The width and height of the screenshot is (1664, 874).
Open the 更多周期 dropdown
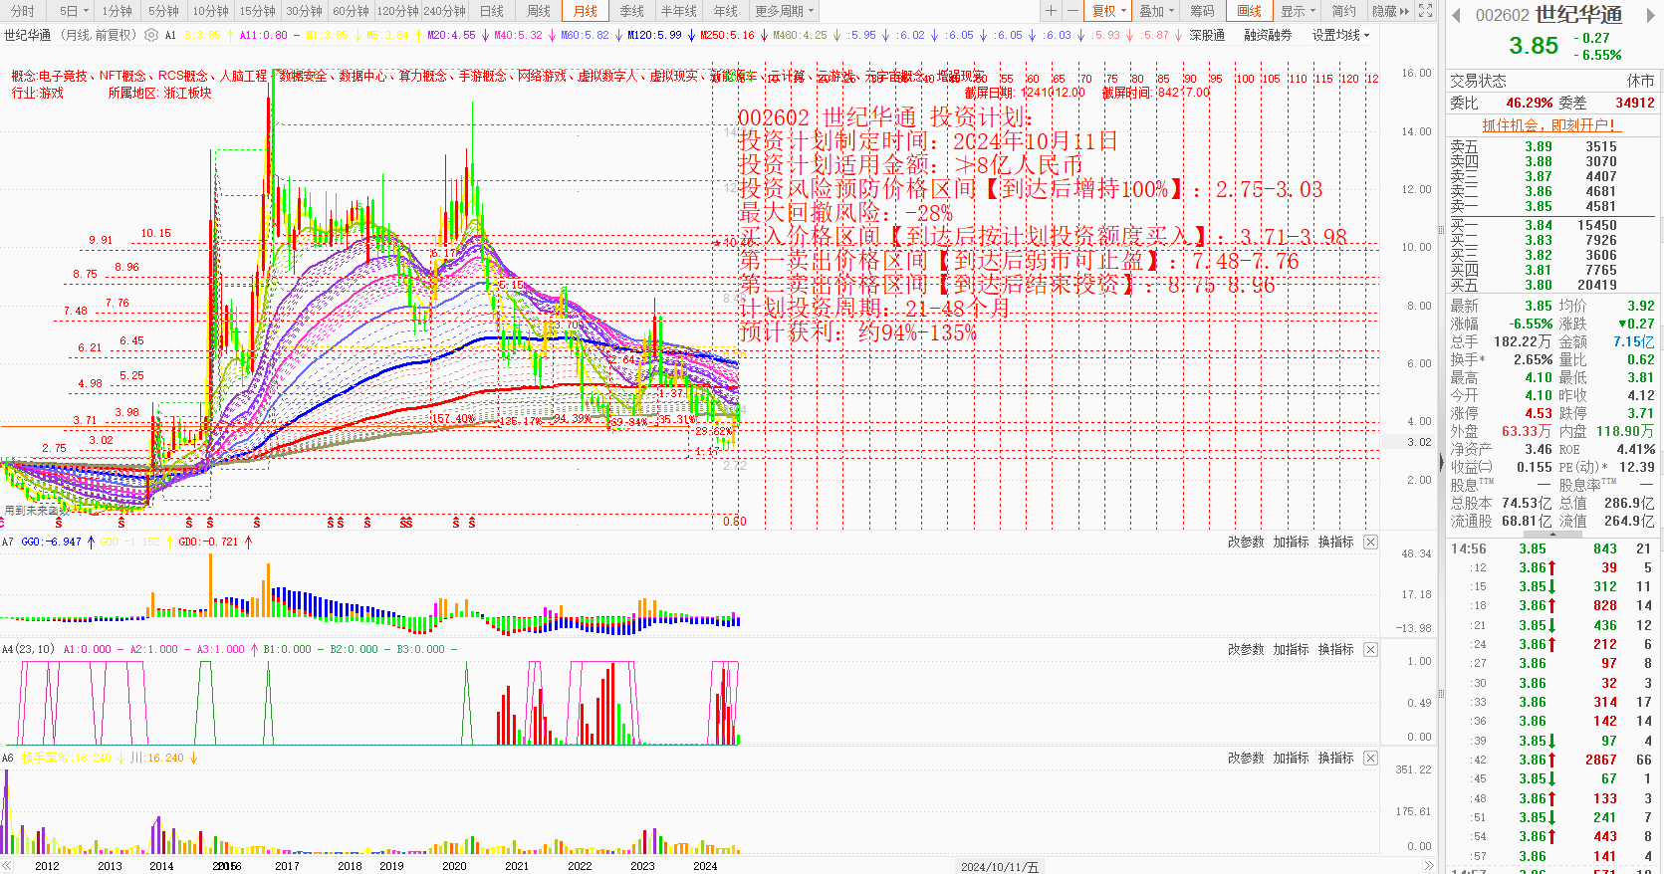tap(784, 11)
